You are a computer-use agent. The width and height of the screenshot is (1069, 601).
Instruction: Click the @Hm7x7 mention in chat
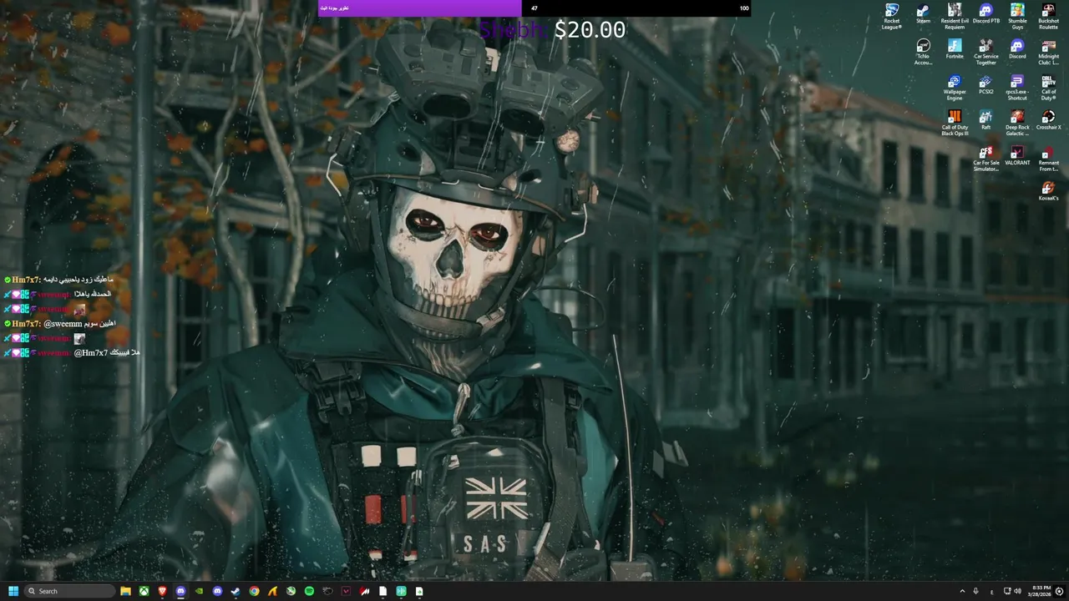tap(91, 353)
